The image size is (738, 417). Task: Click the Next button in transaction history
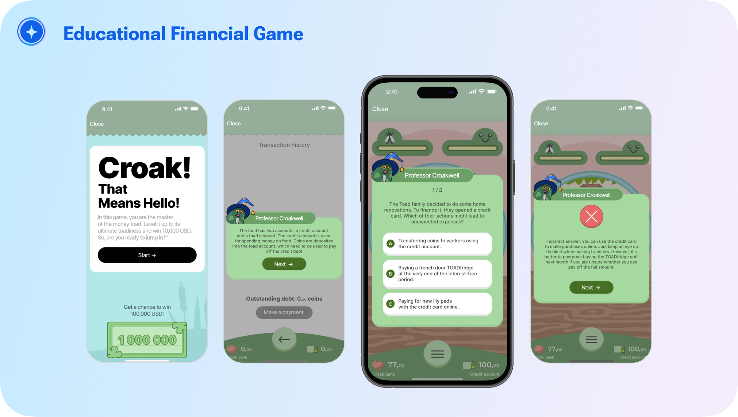coord(283,264)
